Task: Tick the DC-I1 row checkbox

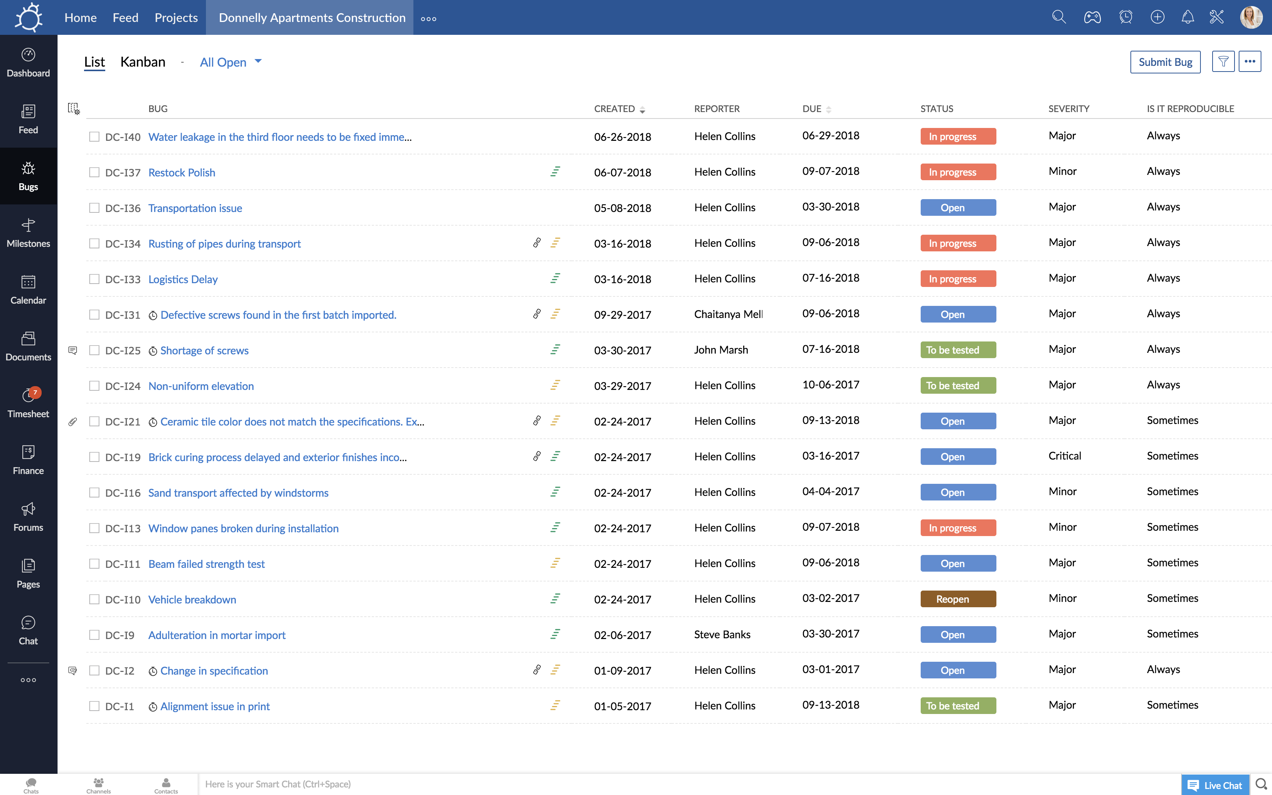Action: (94, 706)
